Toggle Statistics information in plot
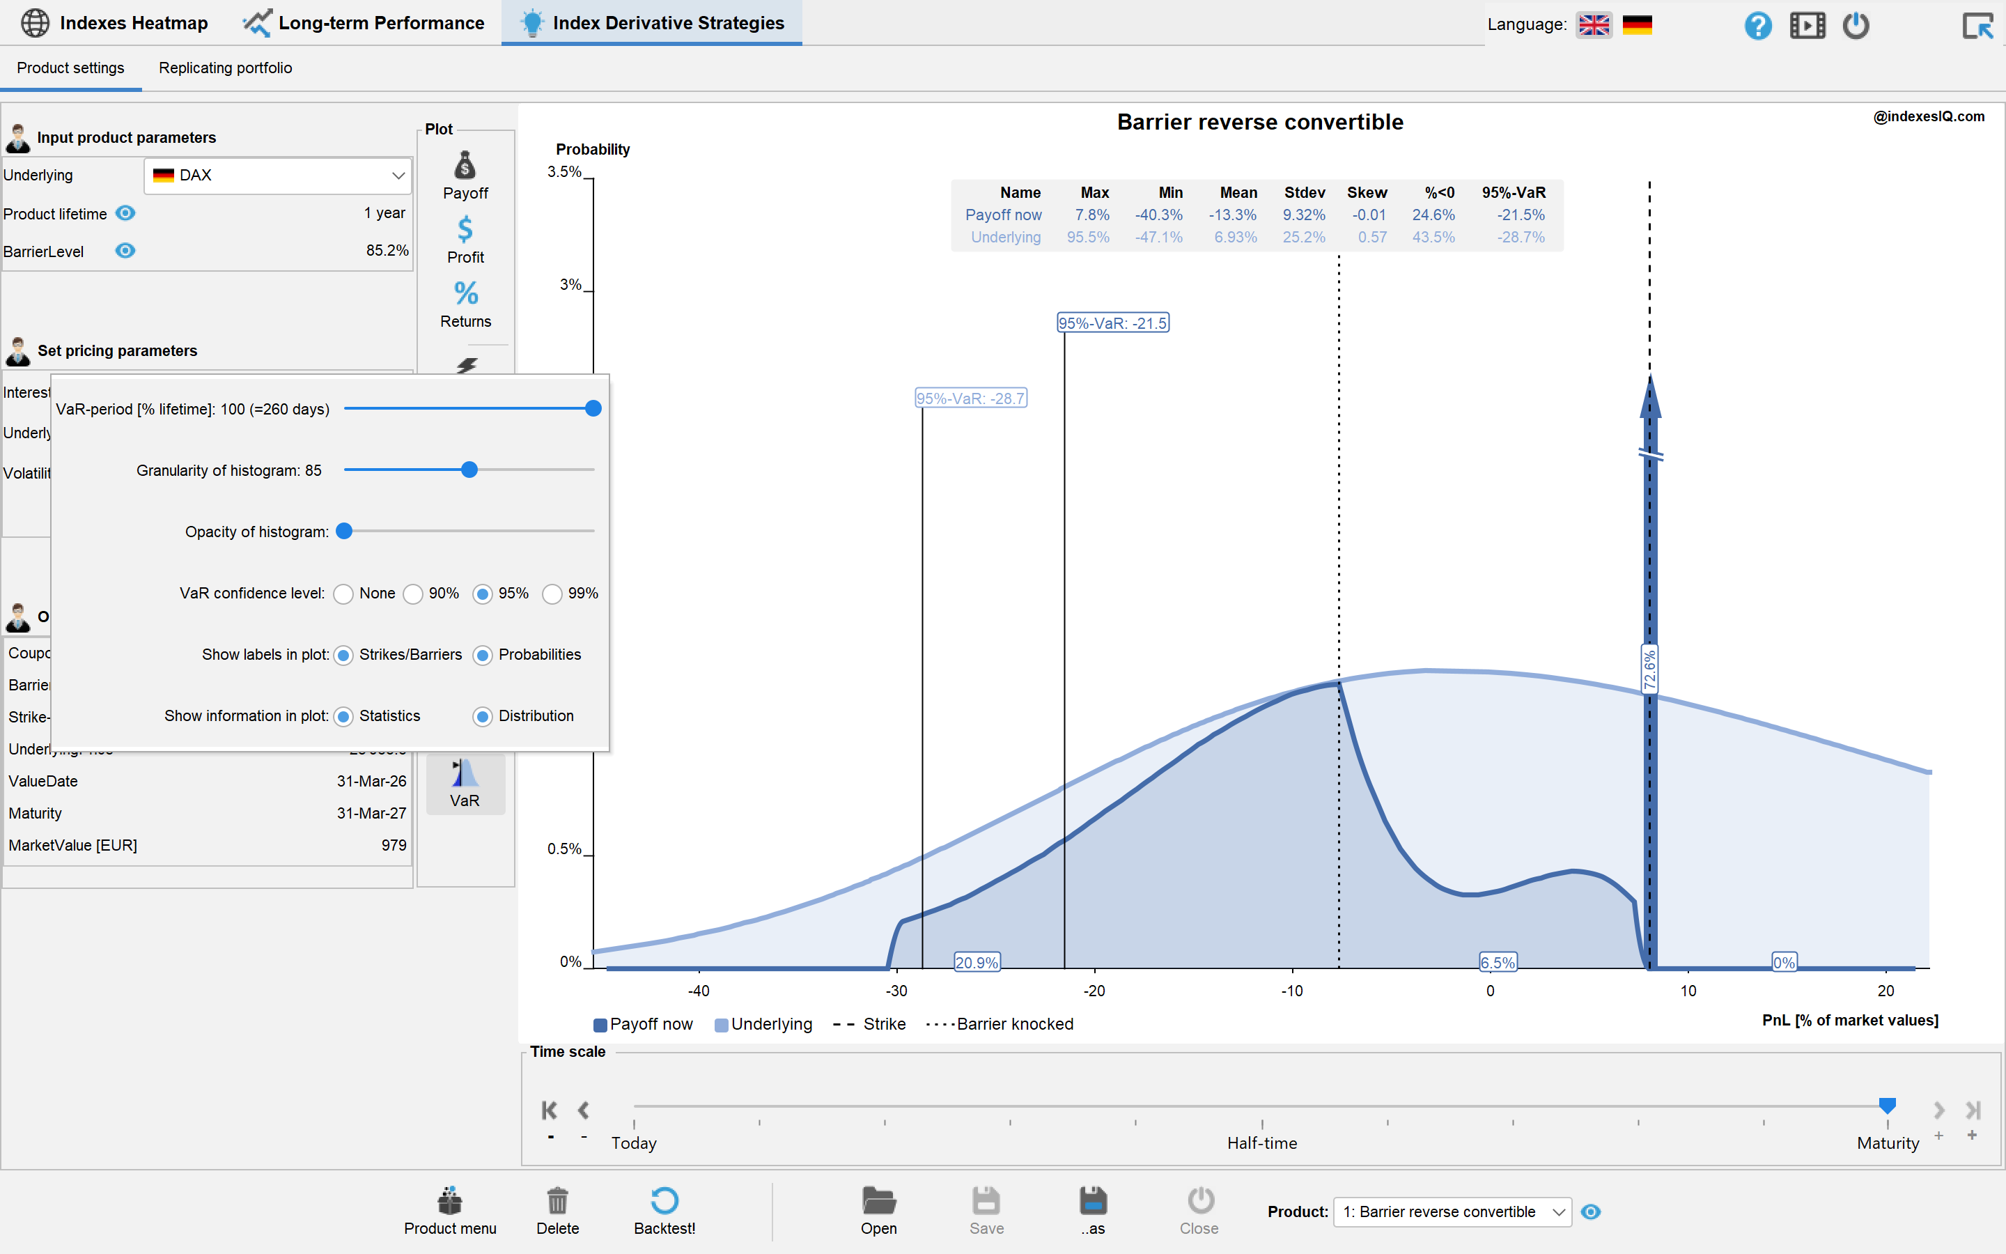2006x1254 pixels. (343, 718)
